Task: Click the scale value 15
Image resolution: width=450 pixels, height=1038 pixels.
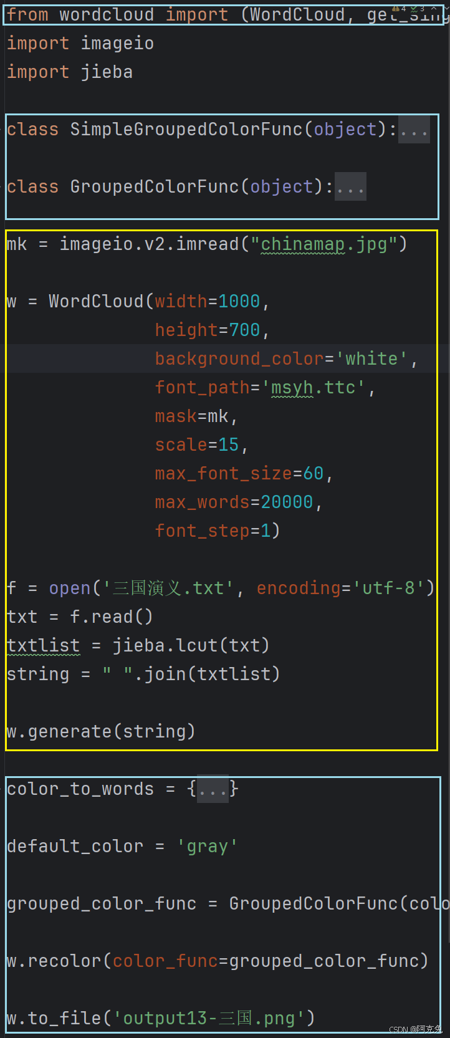Action: click(x=229, y=445)
